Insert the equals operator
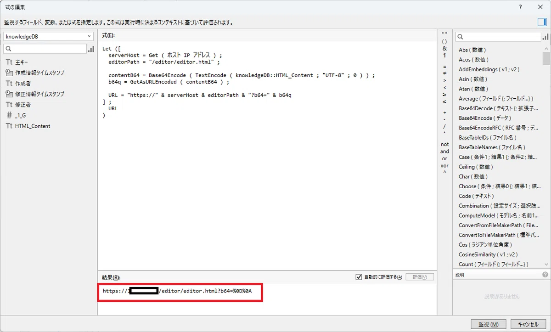Image resolution: width=551 pixels, height=332 pixels. pyautogui.click(x=444, y=66)
